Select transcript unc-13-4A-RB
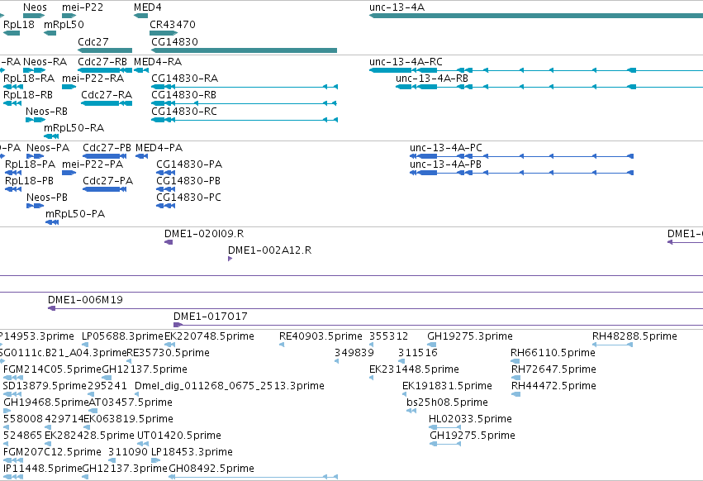 (549, 87)
